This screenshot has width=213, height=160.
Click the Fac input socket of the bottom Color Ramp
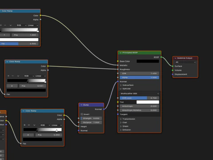pos(21,144)
